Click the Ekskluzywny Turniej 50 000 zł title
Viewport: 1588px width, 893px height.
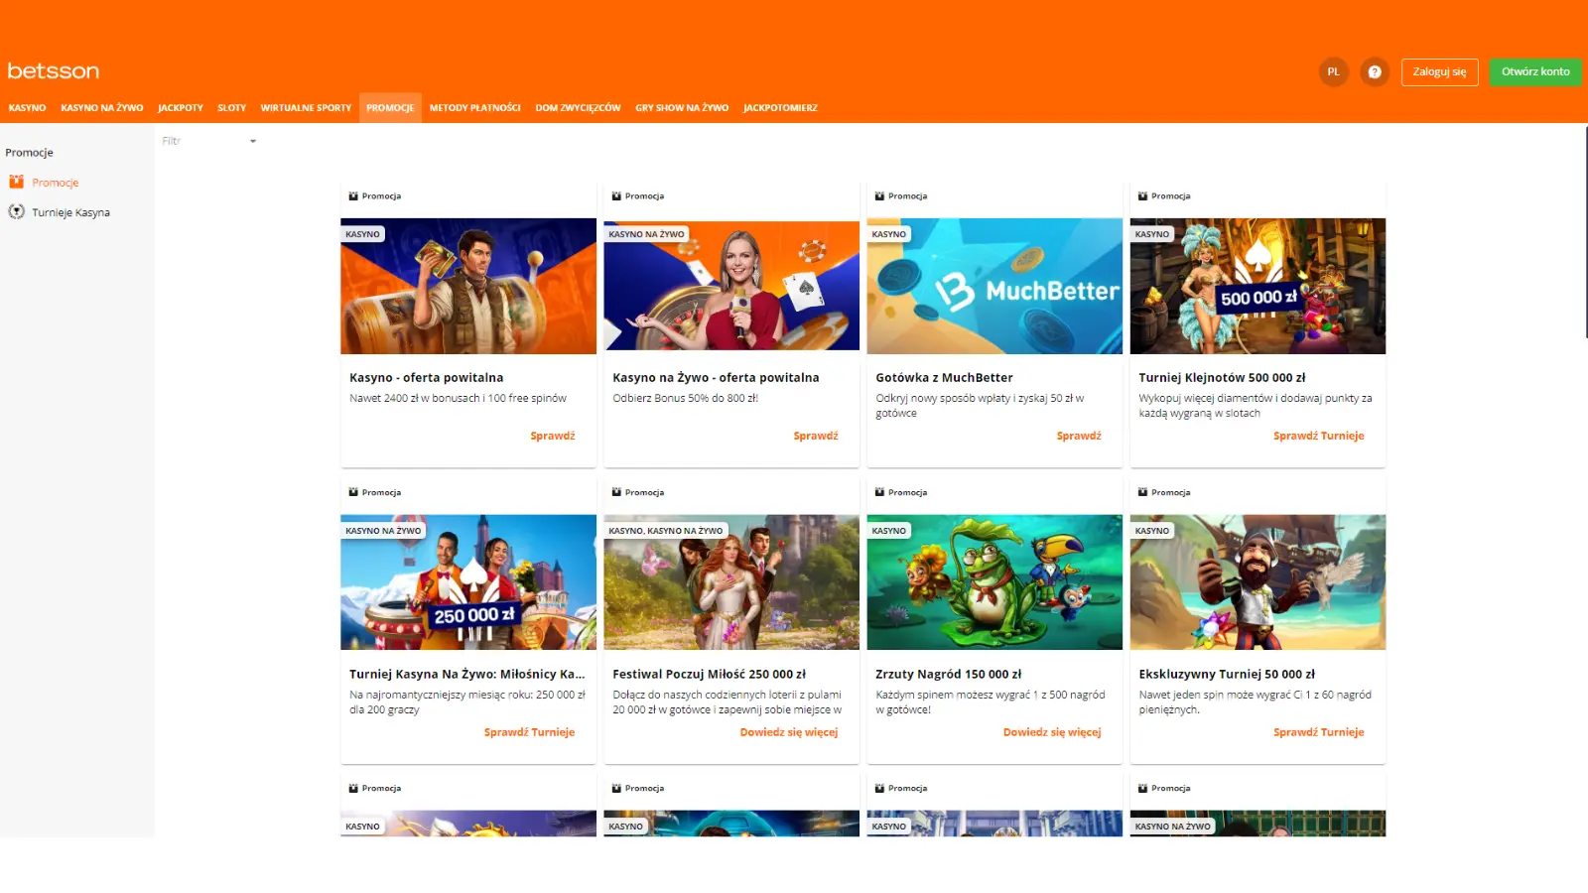(x=1227, y=675)
